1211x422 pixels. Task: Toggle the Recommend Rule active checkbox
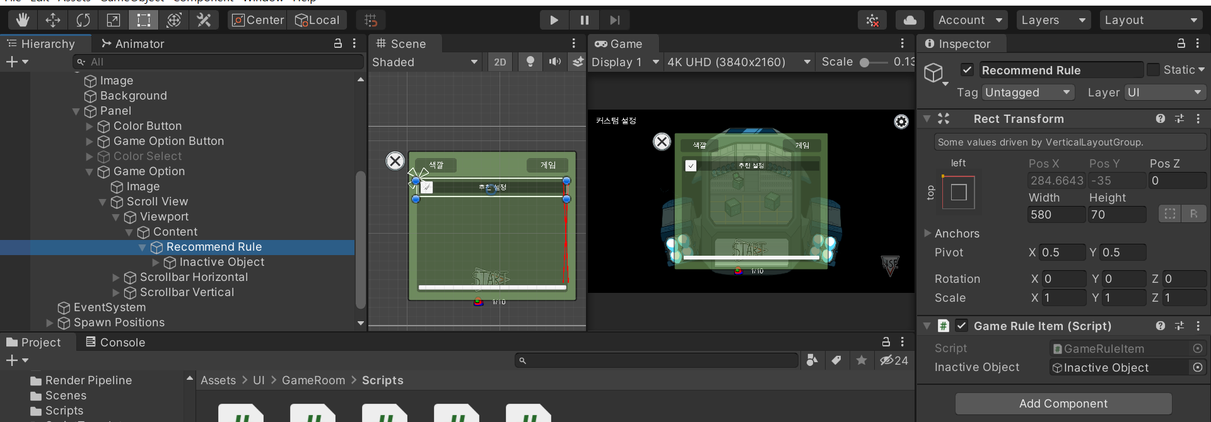point(967,70)
